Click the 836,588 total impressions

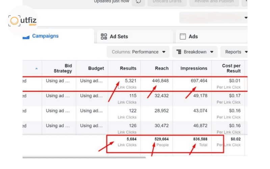click(200, 139)
